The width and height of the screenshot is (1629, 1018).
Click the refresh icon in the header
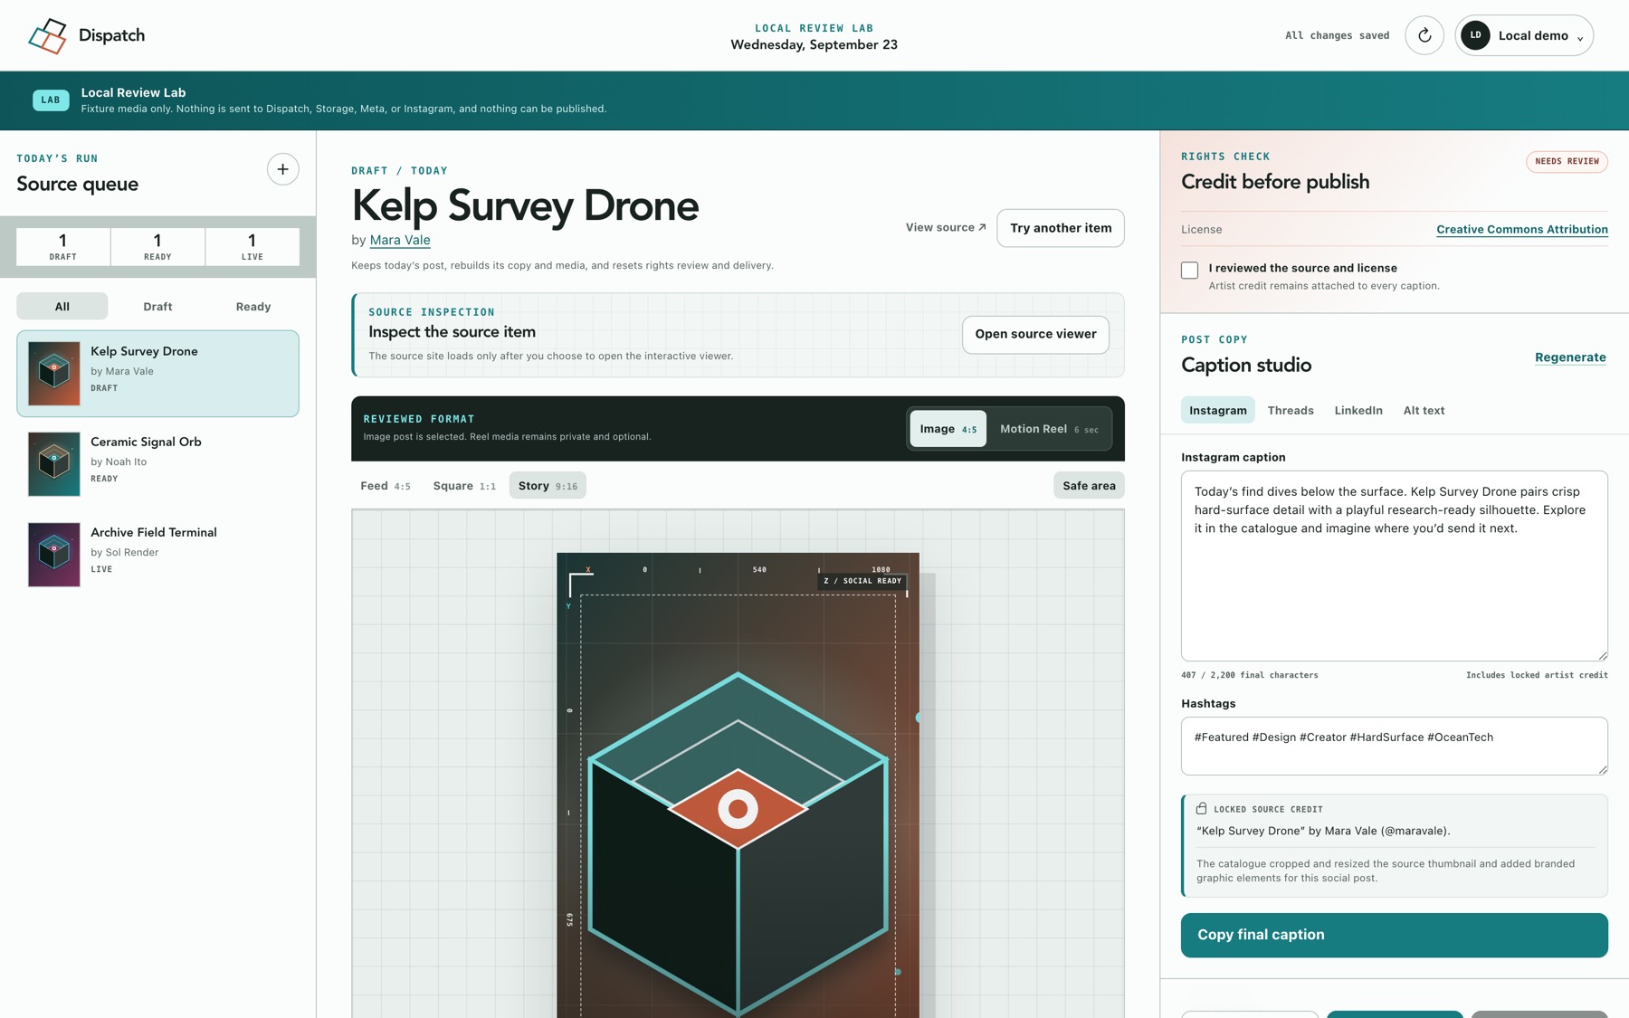click(x=1424, y=35)
